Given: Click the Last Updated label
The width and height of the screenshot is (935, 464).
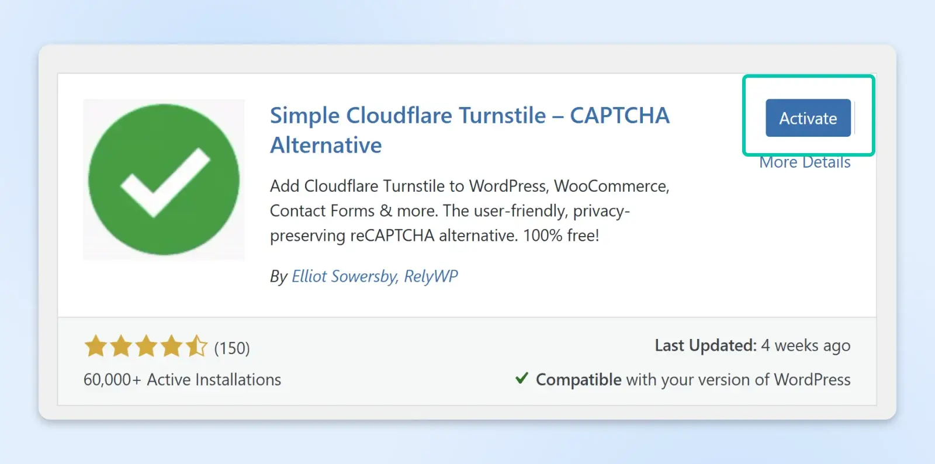Looking at the screenshot, I should point(705,345).
